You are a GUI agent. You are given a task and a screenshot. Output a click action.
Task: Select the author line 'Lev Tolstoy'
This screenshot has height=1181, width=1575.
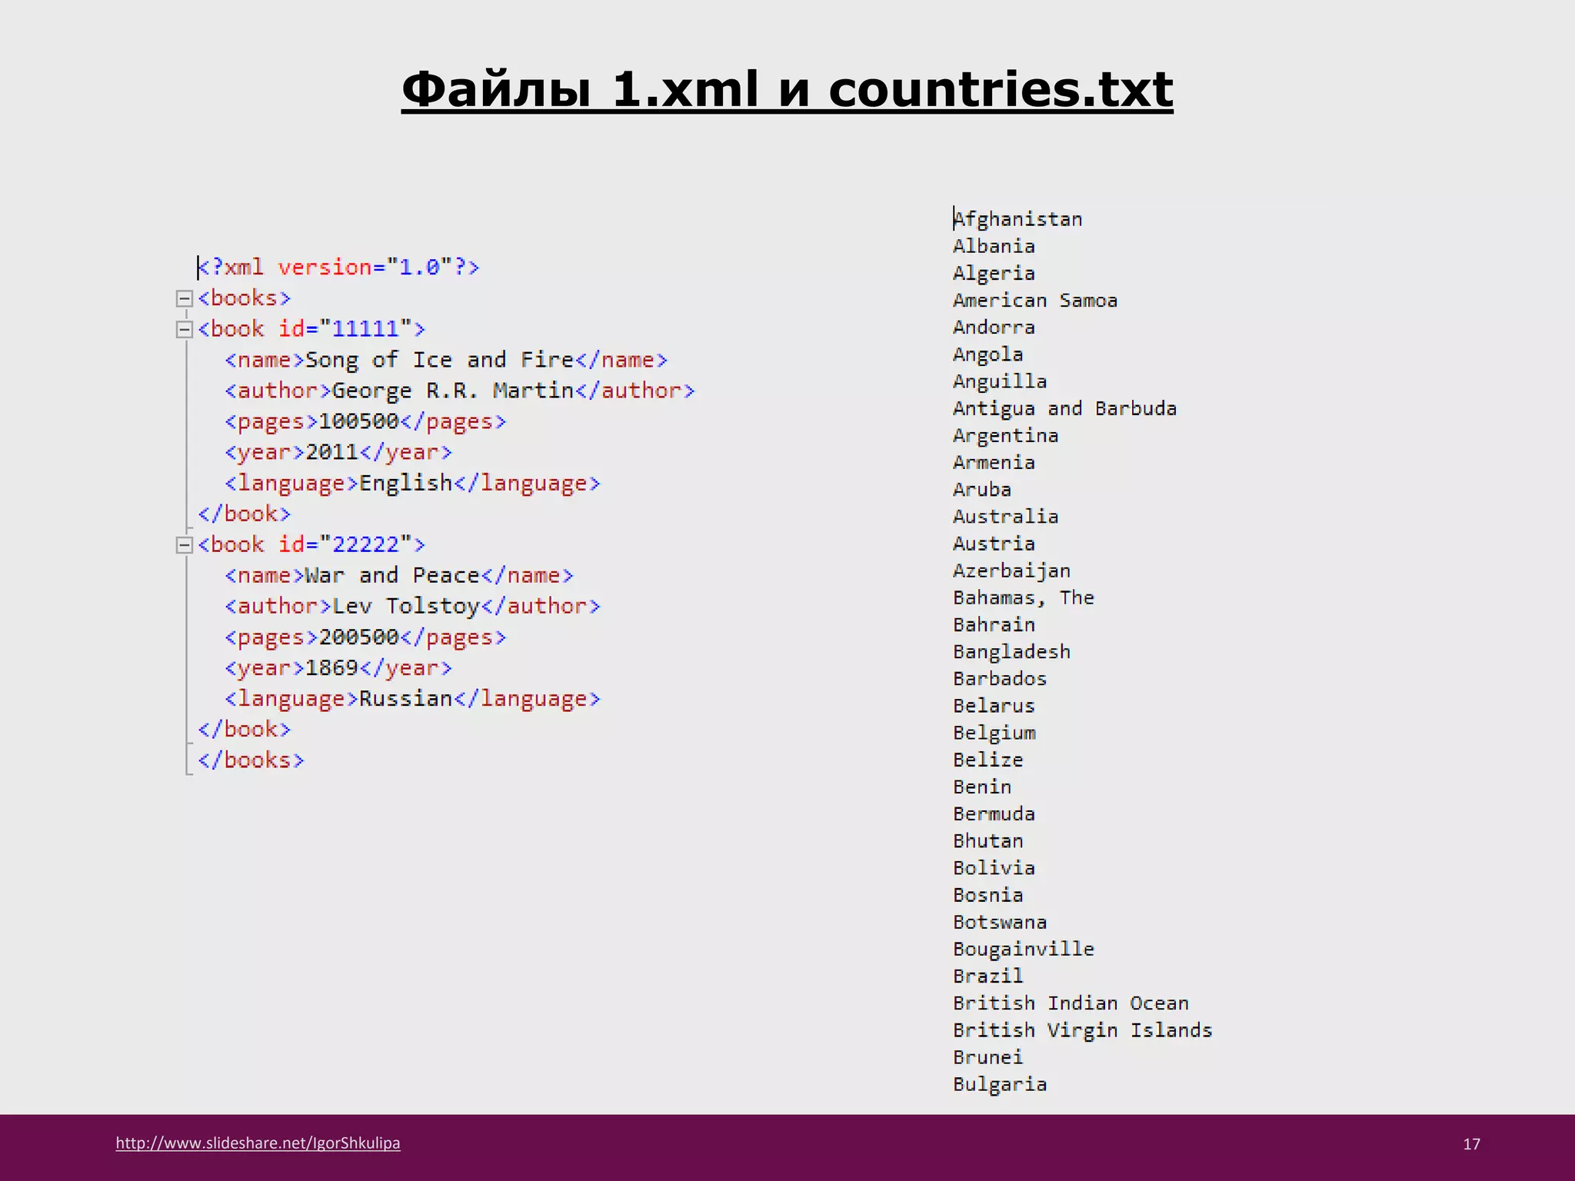pyautogui.click(x=412, y=606)
